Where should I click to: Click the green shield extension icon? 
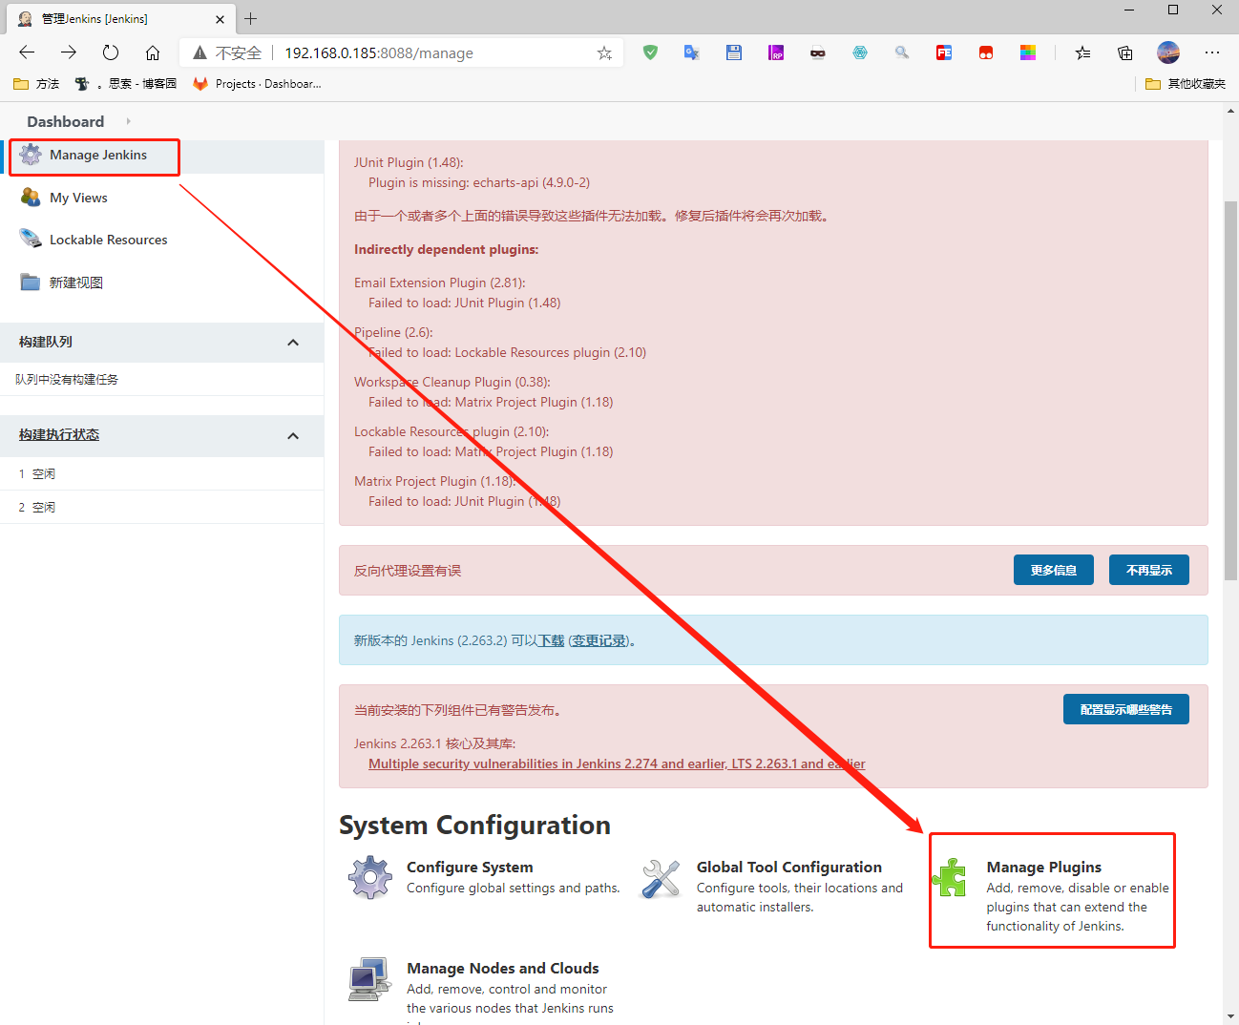coord(650,52)
